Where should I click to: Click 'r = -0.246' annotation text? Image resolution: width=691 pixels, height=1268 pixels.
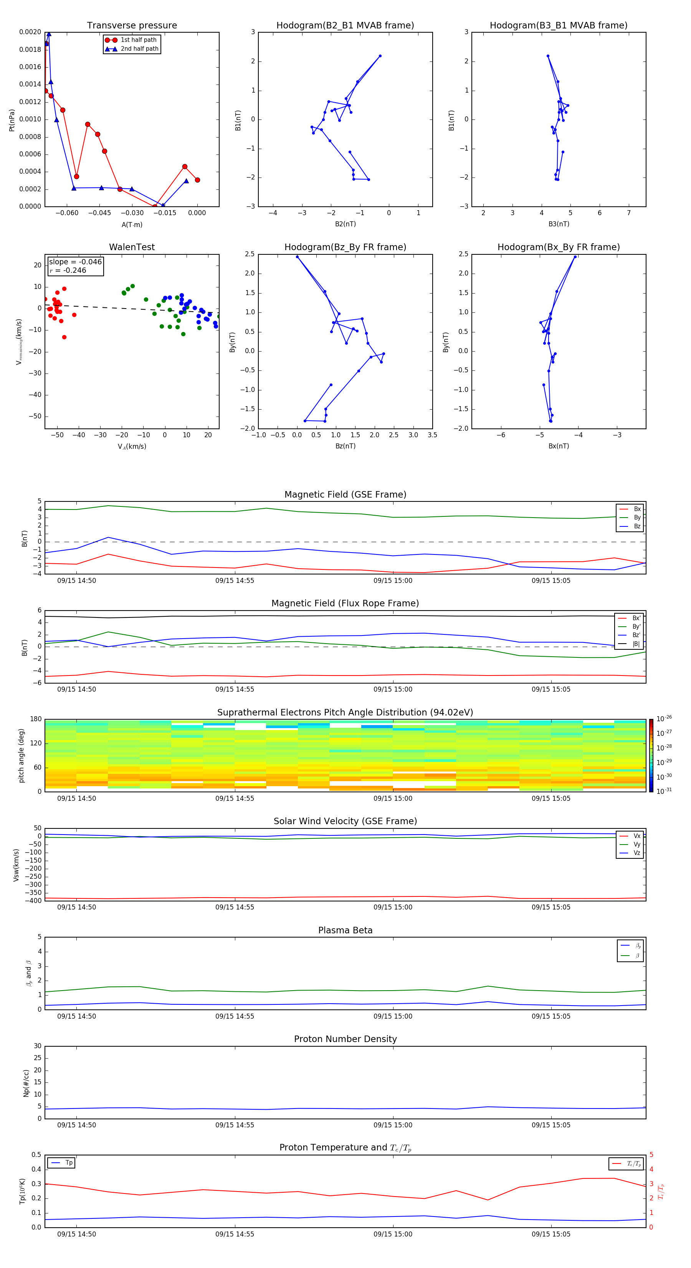pos(68,270)
